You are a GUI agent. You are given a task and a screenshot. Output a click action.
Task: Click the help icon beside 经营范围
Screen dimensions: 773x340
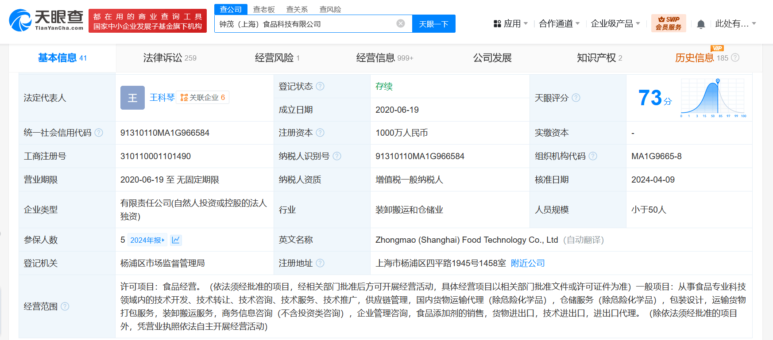[65, 306]
